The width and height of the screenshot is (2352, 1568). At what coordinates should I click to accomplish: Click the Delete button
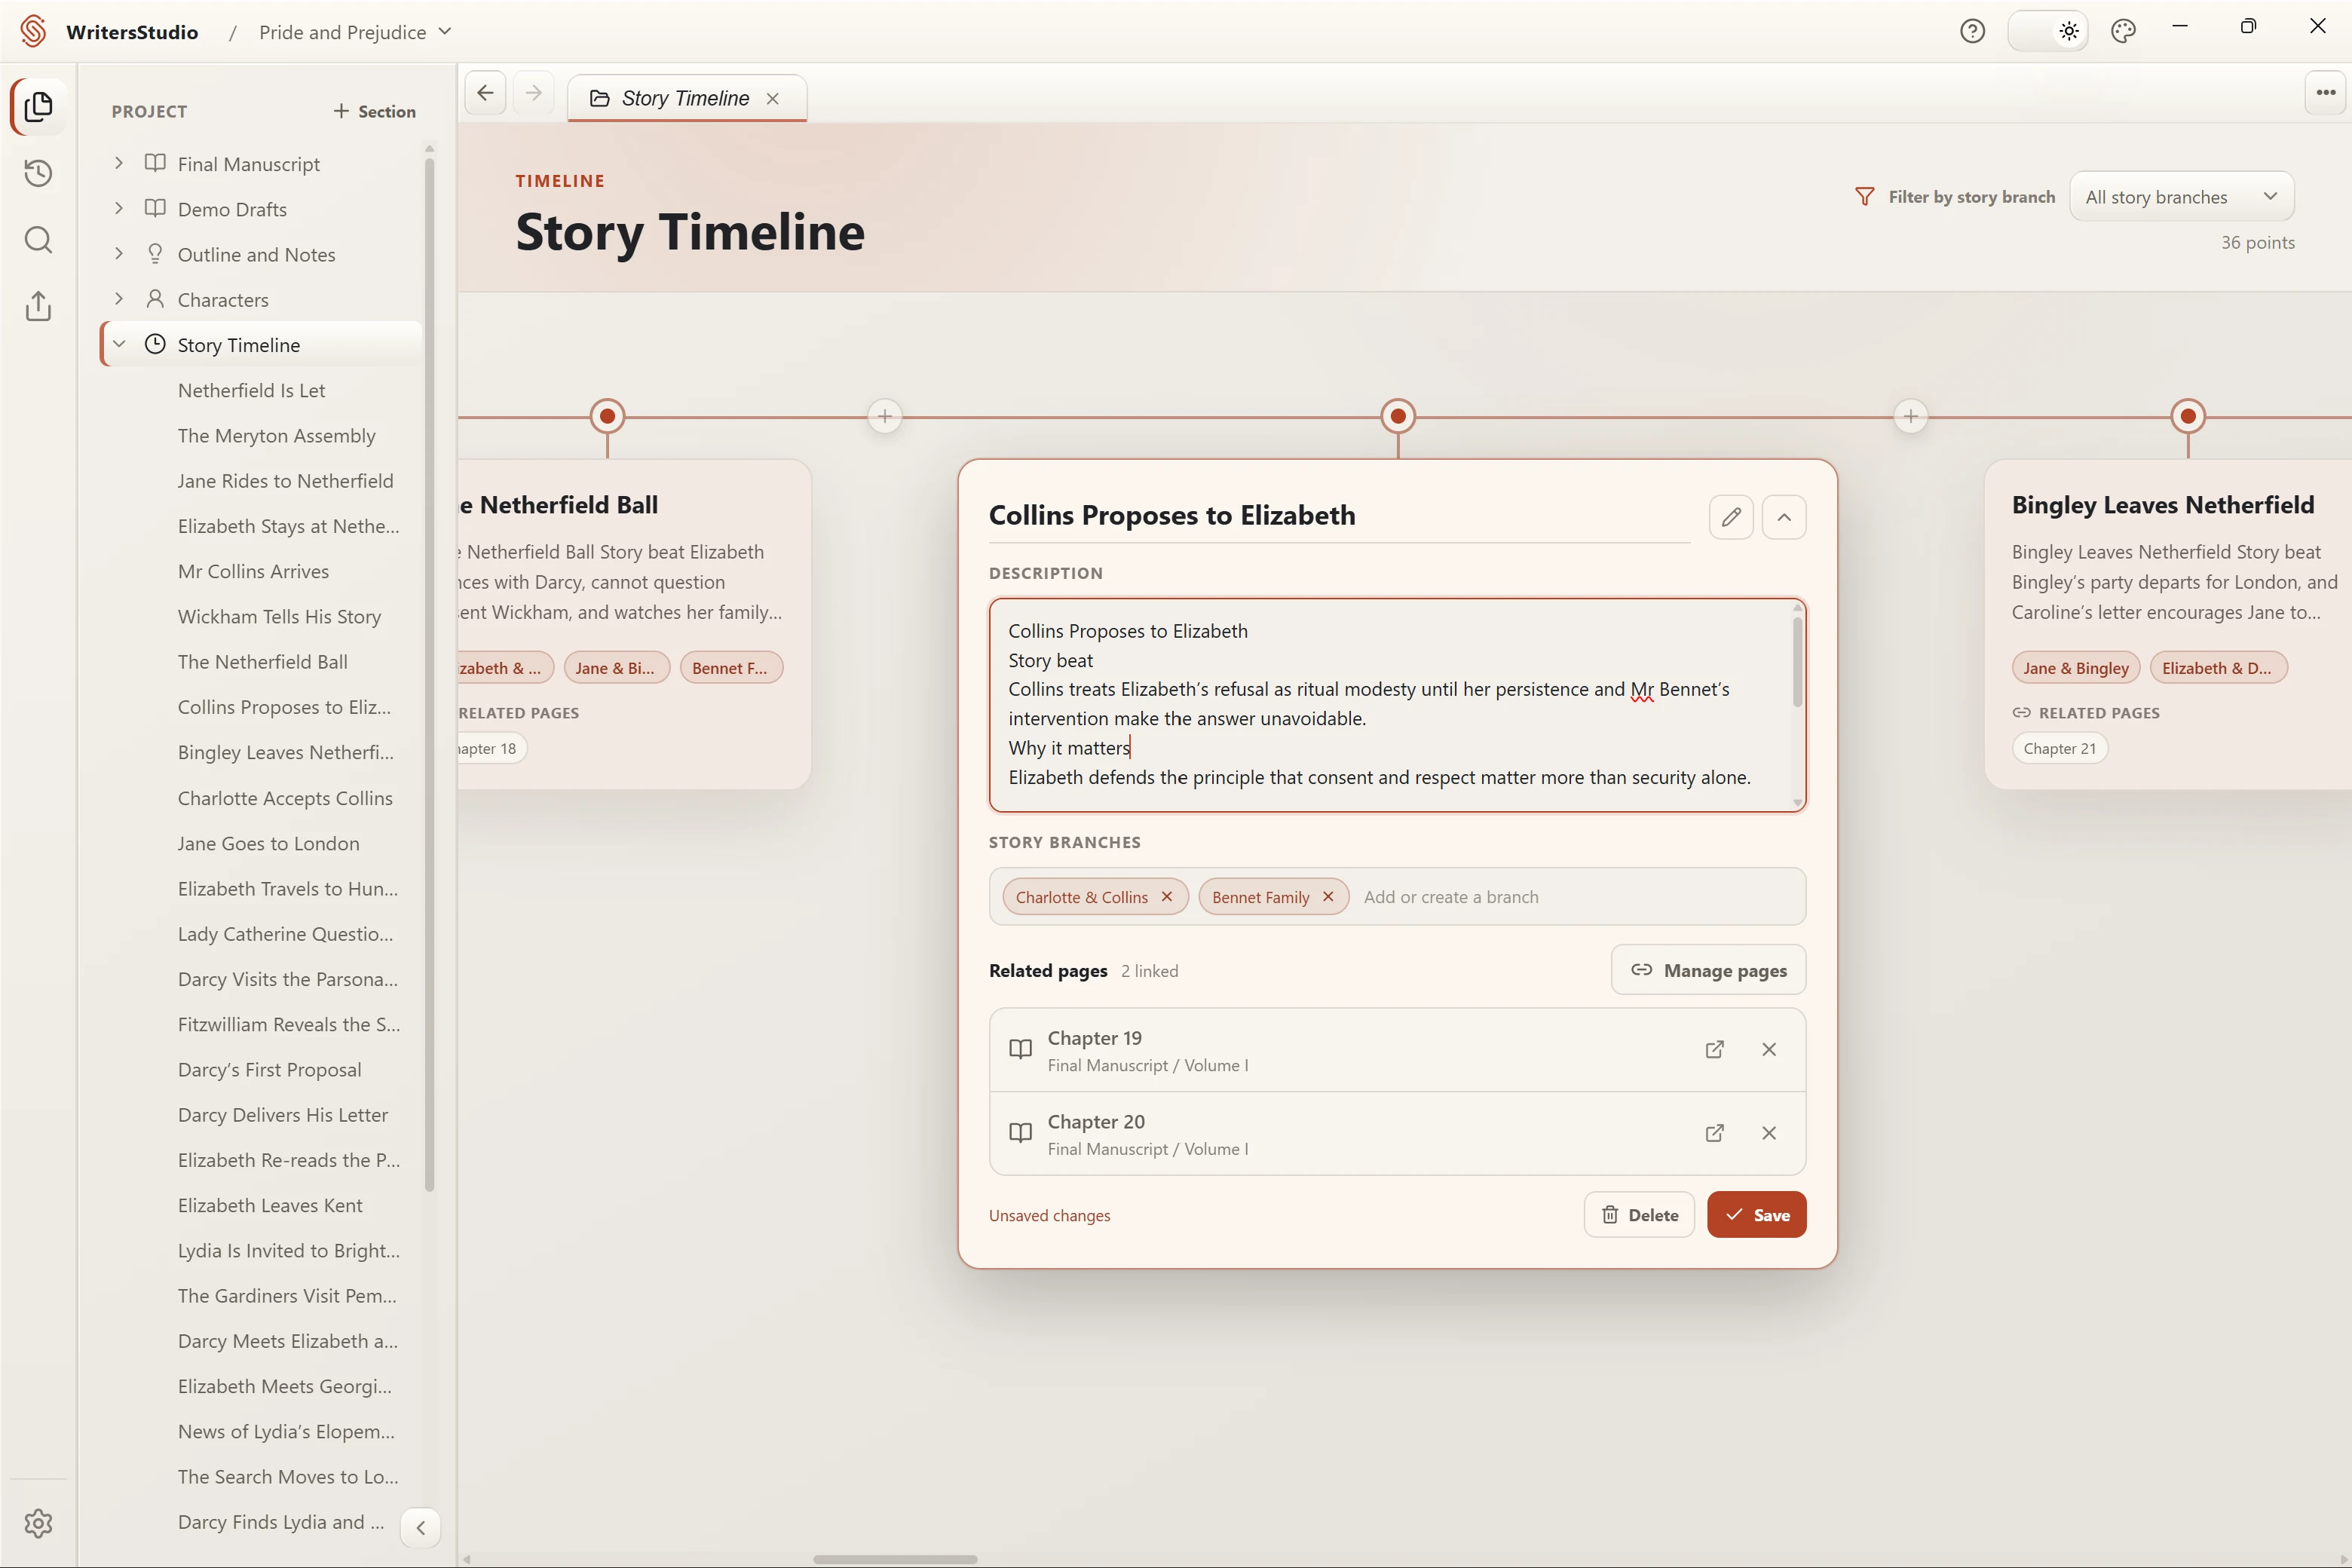point(1639,1215)
